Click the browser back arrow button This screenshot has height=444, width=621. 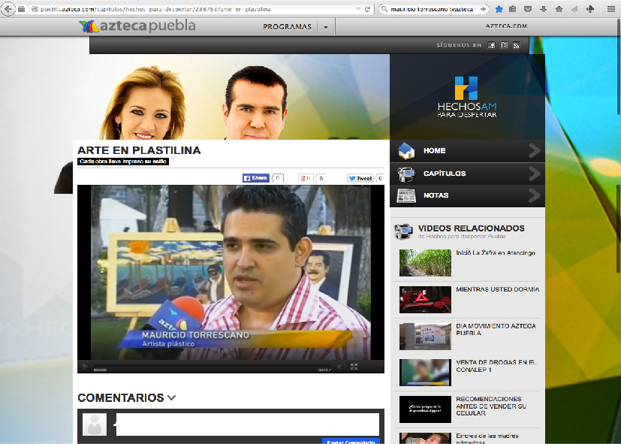tap(8, 9)
